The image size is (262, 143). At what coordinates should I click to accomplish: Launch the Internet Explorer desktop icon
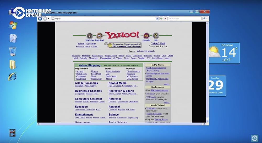[x=12, y=77]
